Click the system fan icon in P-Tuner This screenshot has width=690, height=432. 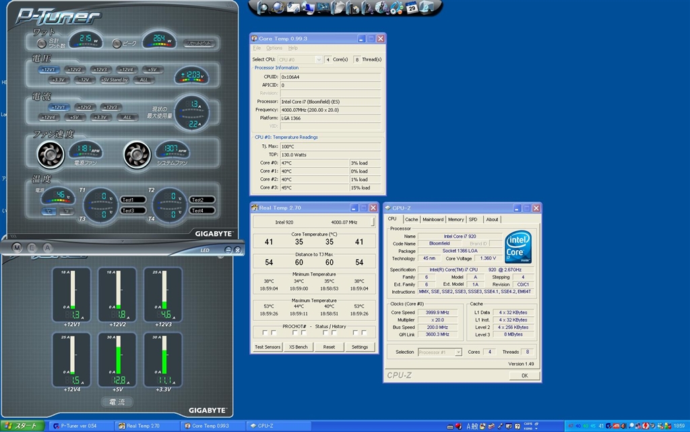pyautogui.click(x=137, y=154)
